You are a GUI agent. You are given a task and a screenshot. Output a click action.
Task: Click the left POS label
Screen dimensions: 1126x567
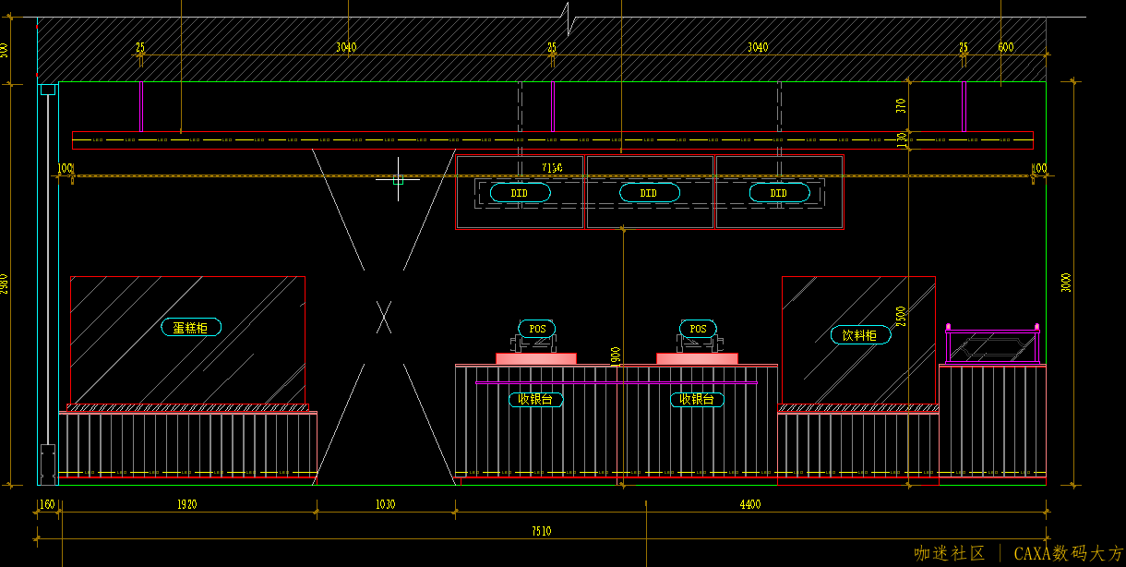[537, 329]
